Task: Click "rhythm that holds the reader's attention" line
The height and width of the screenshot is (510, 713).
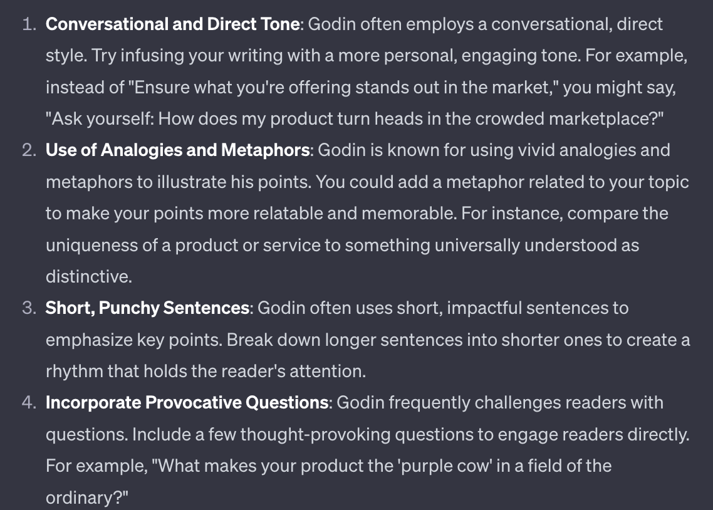Action: point(206,371)
